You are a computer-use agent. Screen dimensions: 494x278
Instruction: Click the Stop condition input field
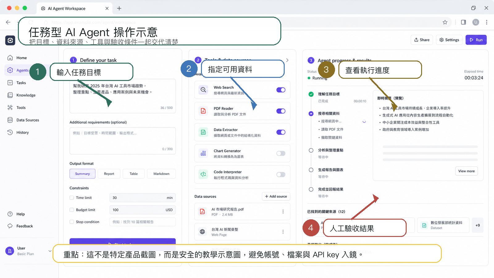[x=143, y=222]
